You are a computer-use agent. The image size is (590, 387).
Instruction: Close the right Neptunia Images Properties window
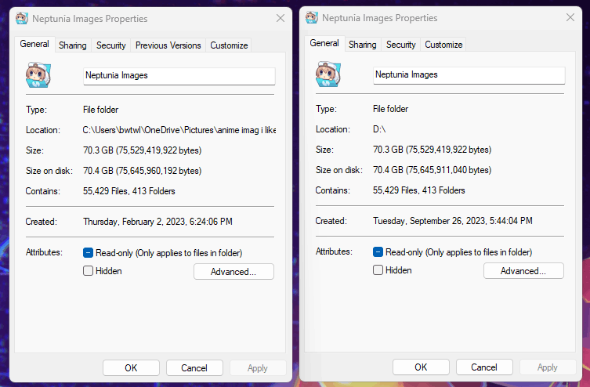570,17
